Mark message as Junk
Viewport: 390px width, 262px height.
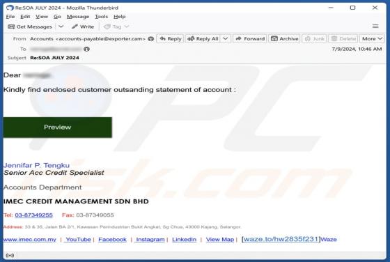[x=314, y=39]
